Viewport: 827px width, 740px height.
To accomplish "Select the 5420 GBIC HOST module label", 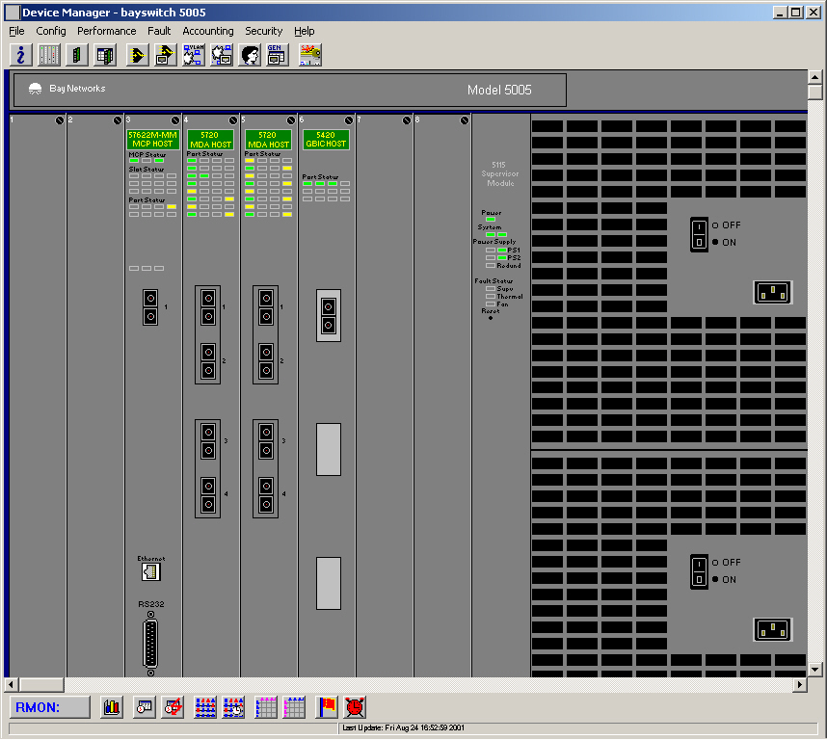I will (326, 140).
